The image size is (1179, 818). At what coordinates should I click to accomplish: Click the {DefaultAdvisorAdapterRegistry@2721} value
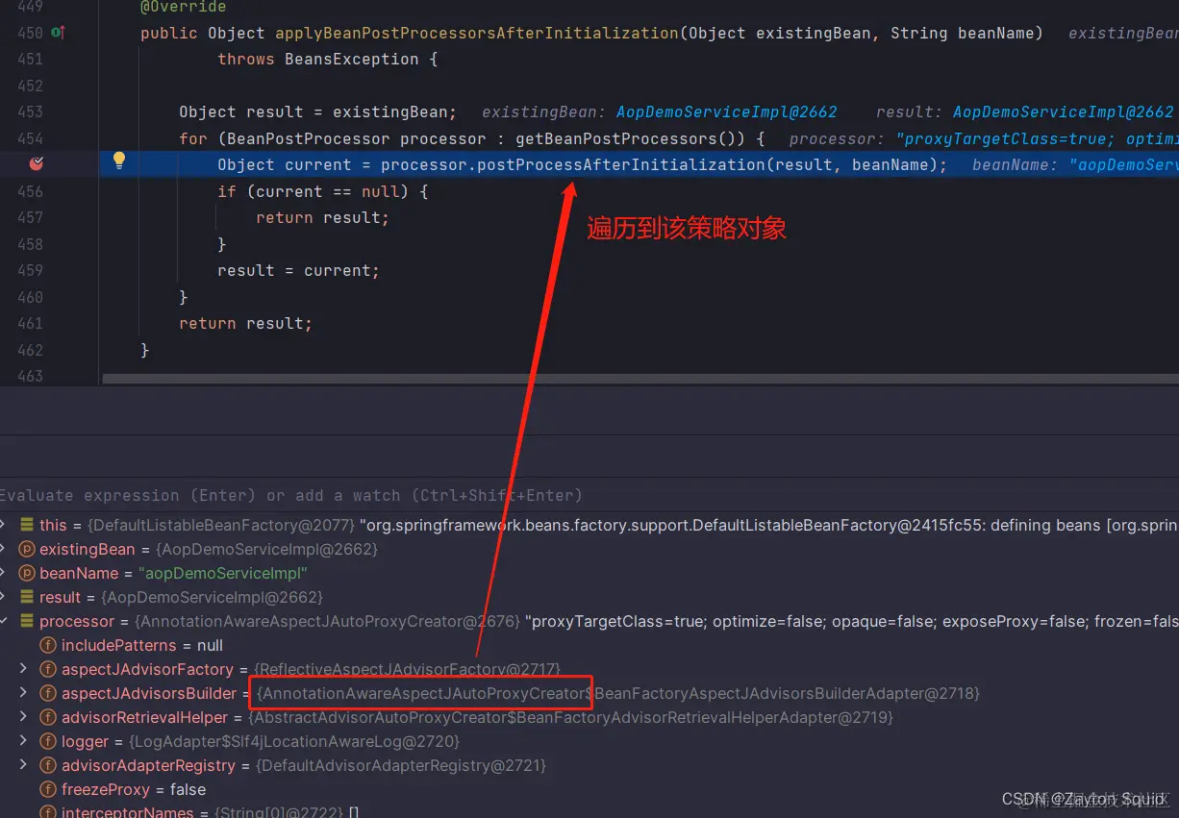[x=400, y=765]
